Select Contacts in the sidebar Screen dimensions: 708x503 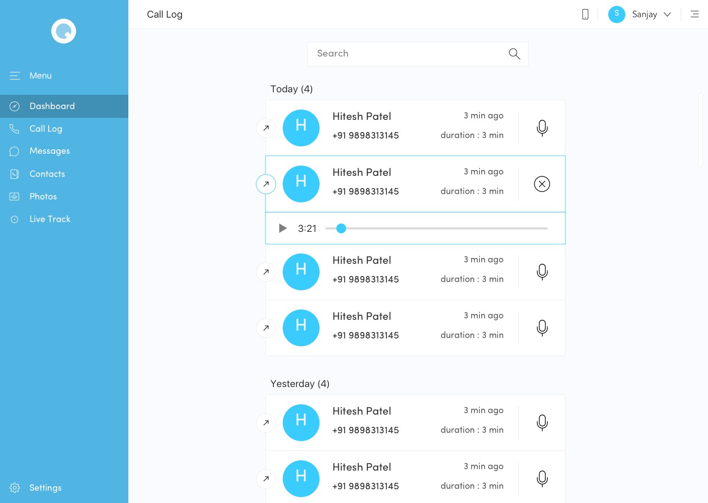click(x=47, y=174)
